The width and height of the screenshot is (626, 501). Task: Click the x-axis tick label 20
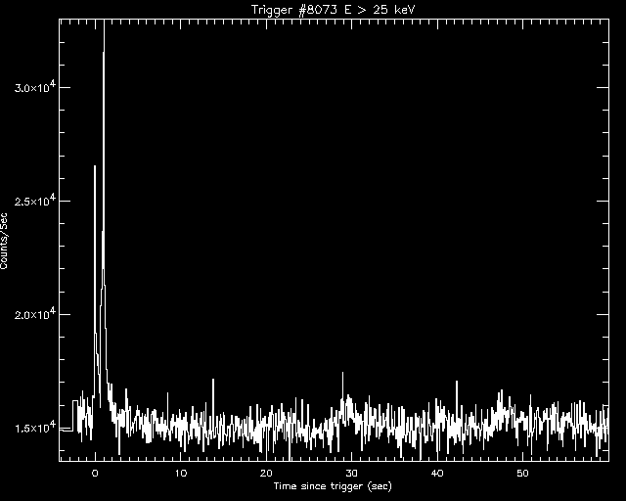tap(266, 474)
